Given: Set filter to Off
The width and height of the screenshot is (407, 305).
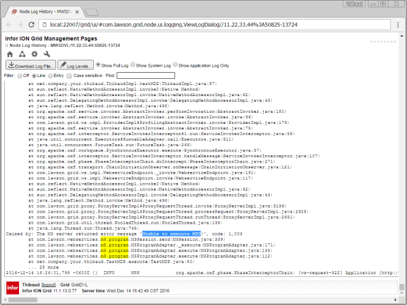Looking at the screenshot, I should (x=19, y=75).
